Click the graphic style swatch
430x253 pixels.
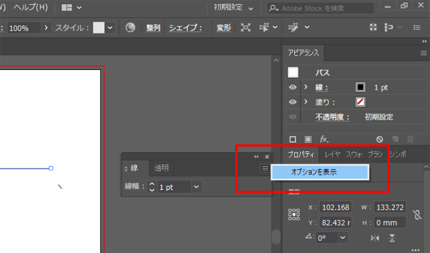99,28
